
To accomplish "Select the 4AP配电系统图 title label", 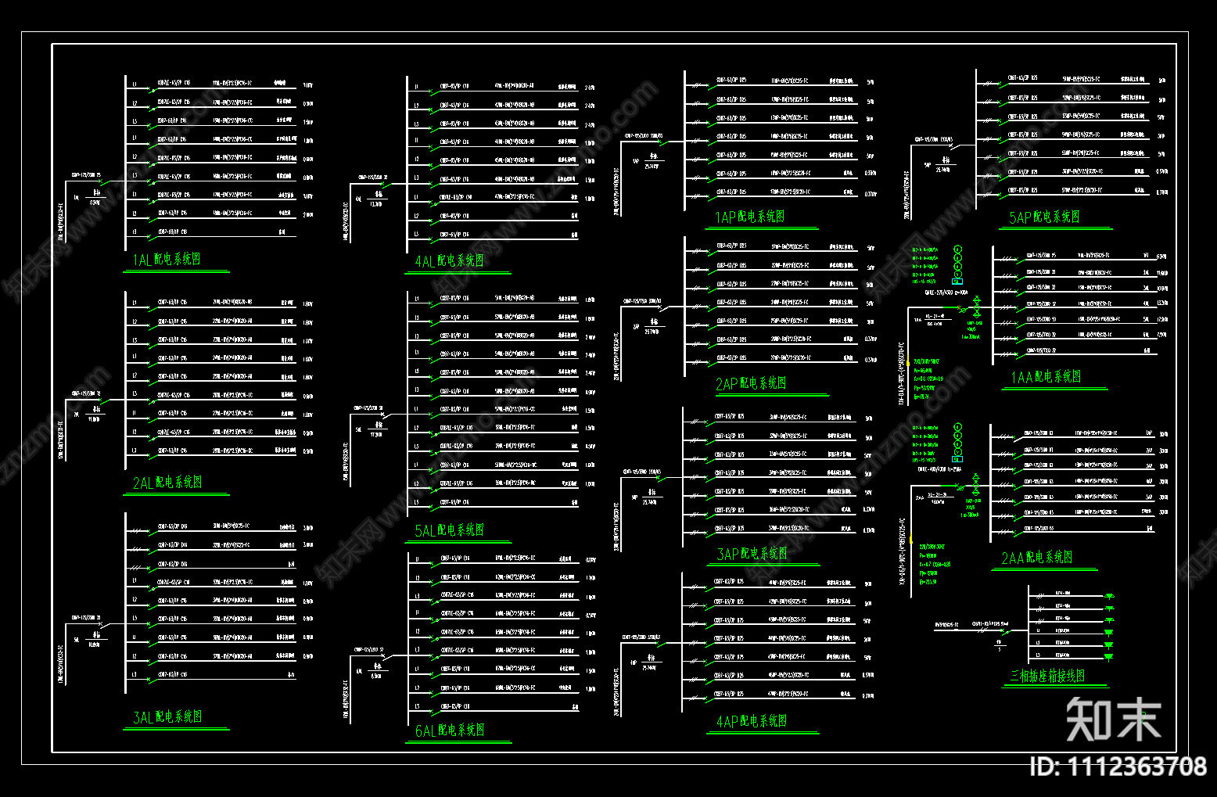I will coord(752,721).
